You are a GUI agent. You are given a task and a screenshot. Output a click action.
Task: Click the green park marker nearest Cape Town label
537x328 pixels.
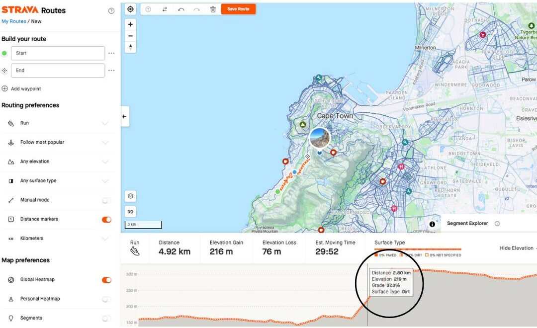[x=303, y=125]
